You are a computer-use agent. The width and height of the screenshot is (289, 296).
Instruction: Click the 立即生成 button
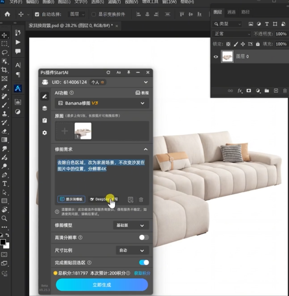[102, 285]
